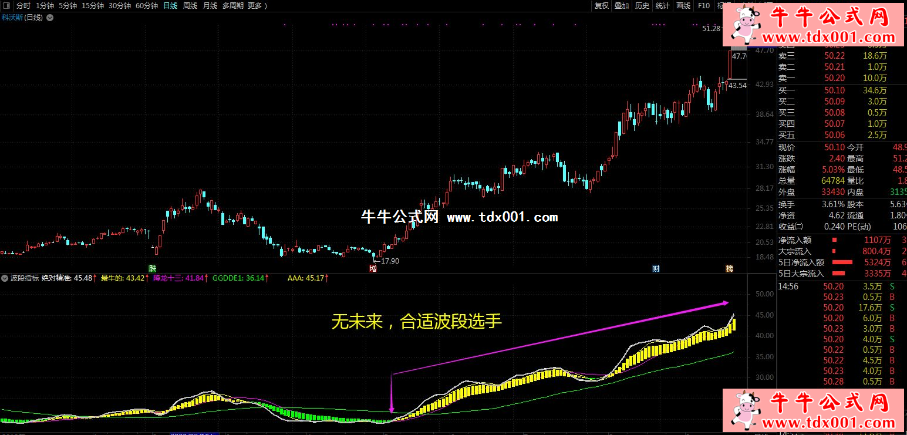Viewport: 907px width, 435px height.
Task: Click the 卖一 order row price 50.20
Action: (835, 78)
